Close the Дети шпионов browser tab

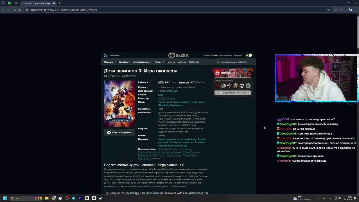[54, 3]
